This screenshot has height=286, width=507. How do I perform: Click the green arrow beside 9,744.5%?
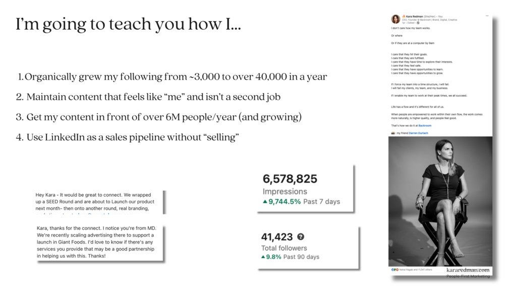pos(265,202)
